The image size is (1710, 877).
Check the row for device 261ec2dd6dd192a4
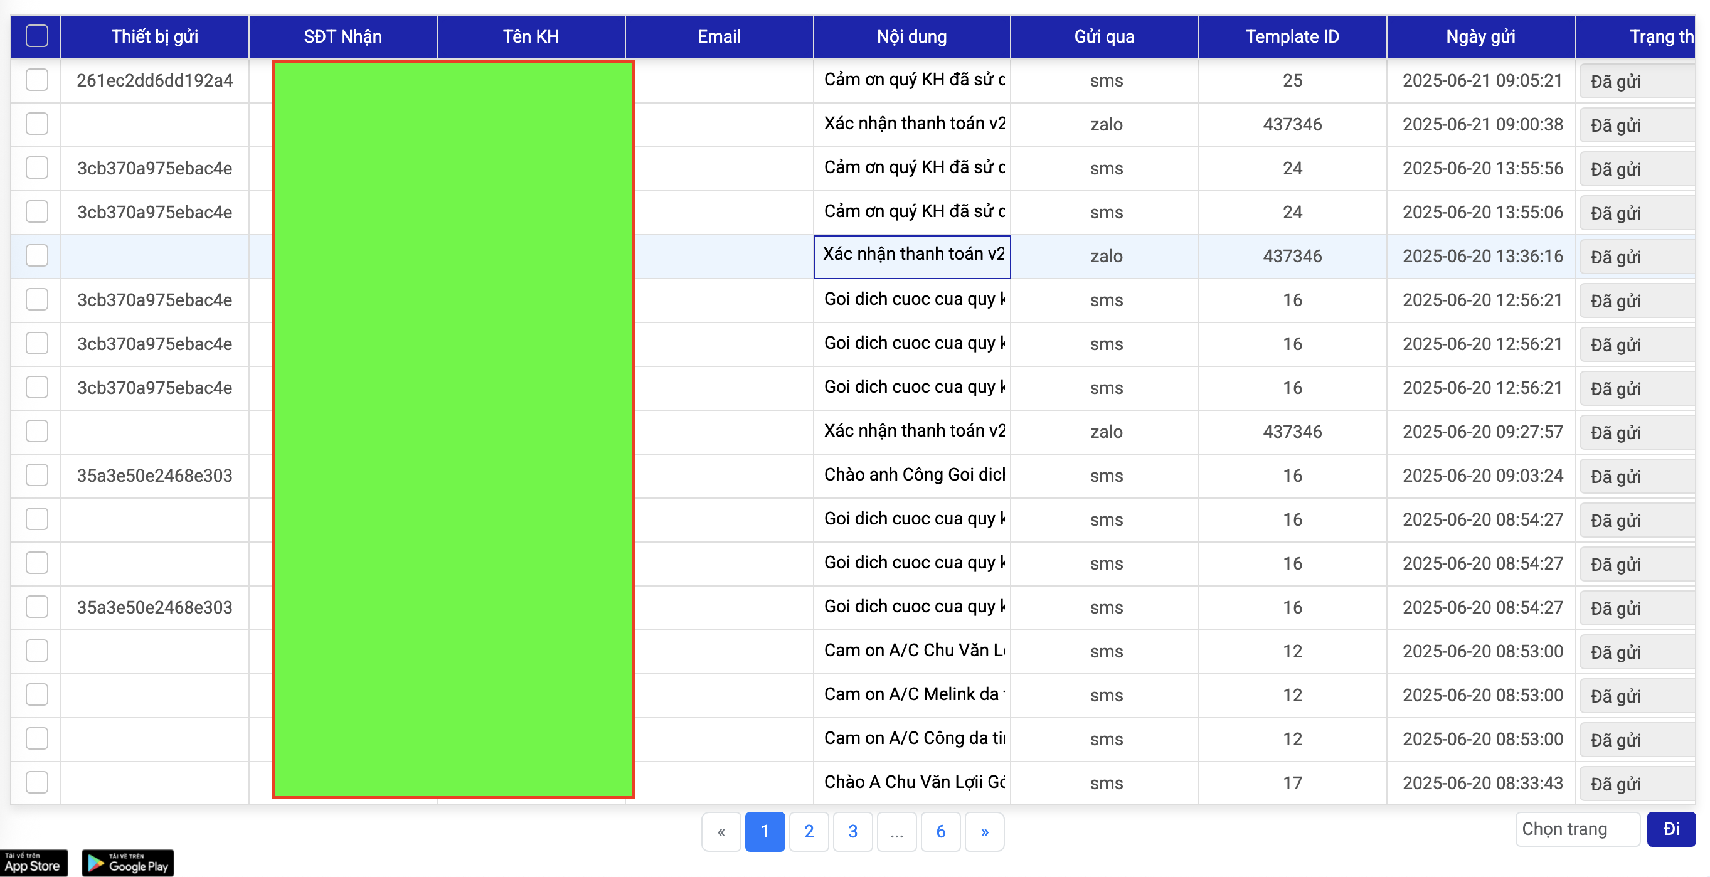36,80
